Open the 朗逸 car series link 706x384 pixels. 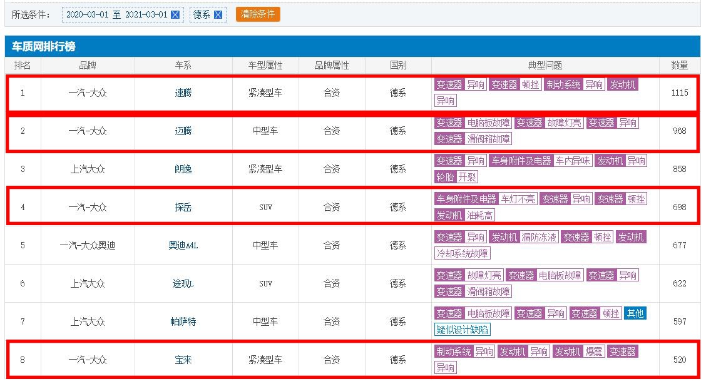[x=183, y=169]
